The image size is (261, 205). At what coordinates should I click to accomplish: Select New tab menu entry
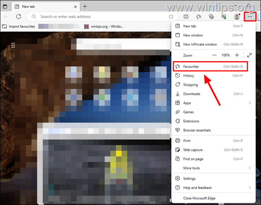pyautogui.click(x=214, y=26)
